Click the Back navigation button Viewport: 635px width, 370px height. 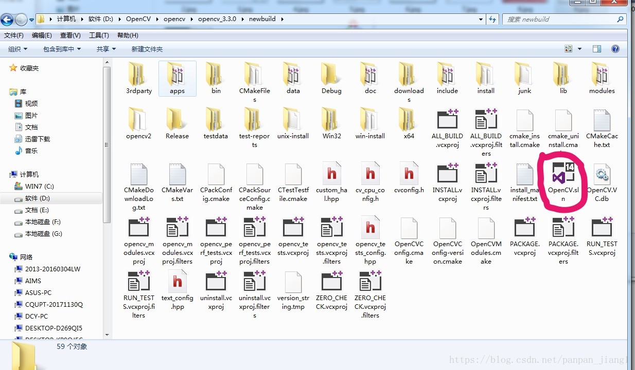pos(7,20)
